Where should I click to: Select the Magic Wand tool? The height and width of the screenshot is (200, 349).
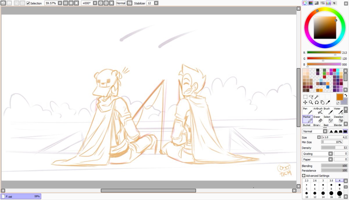point(316,97)
